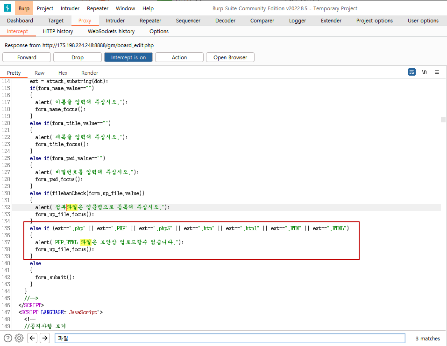Go to previous search match arrow

(32, 338)
